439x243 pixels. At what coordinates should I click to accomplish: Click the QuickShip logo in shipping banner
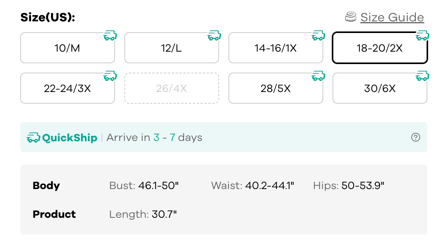62,137
